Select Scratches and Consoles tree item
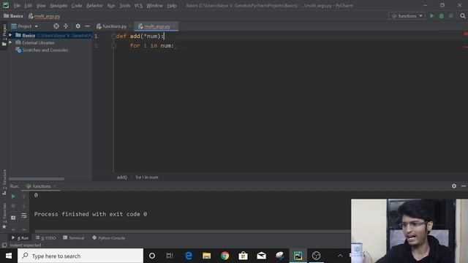This screenshot has width=468, height=263. pyautogui.click(x=45, y=50)
